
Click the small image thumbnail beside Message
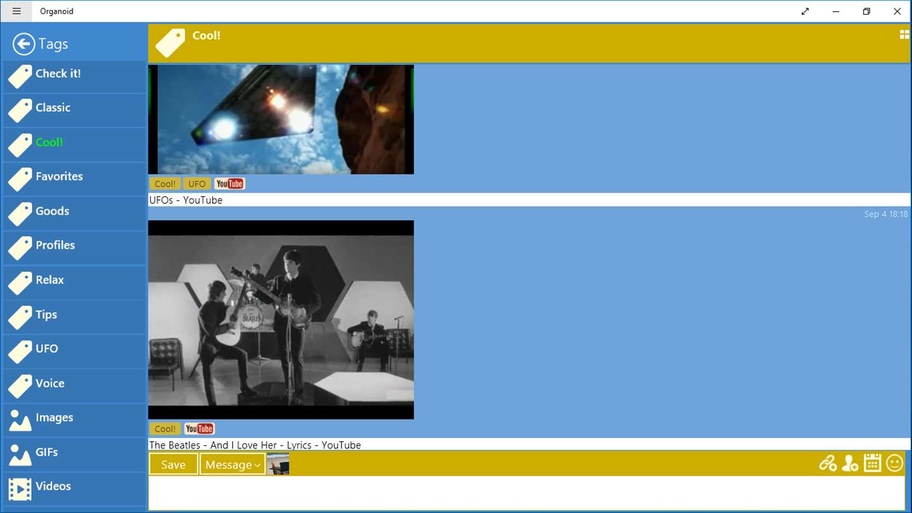click(x=278, y=464)
